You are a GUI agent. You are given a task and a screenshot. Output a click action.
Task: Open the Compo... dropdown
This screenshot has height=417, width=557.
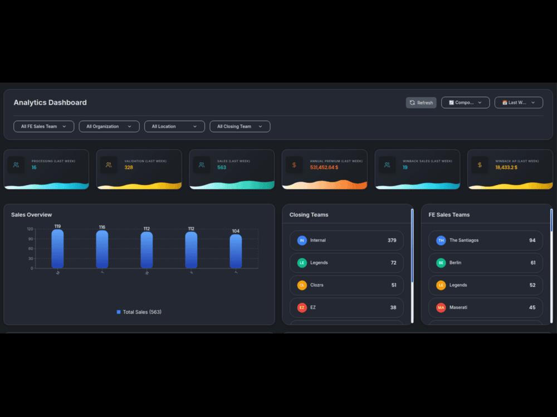click(465, 102)
